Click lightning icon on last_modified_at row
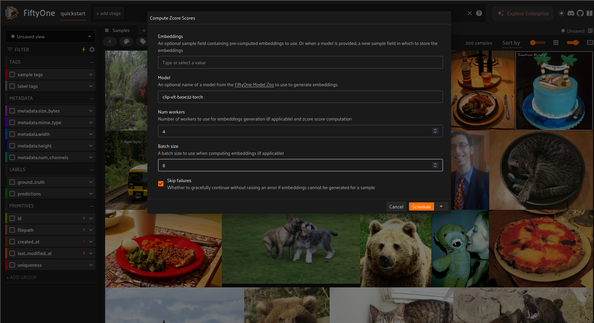This screenshot has height=323, width=594. point(84,253)
